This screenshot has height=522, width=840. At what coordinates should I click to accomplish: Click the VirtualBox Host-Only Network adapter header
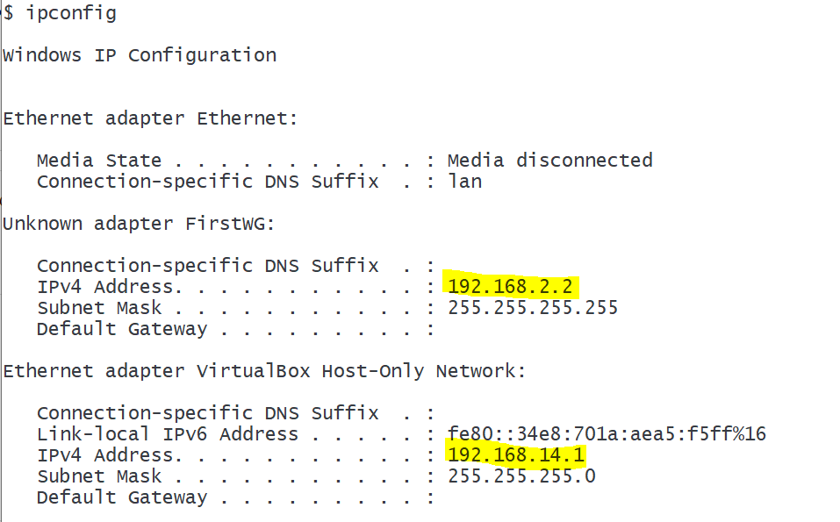[264, 371]
